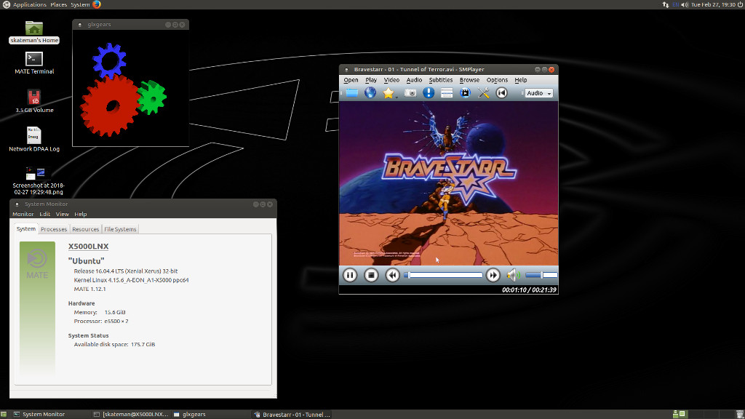This screenshot has width=745, height=419.
Task: Switch to the Resources tab
Action: tap(86, 229)
